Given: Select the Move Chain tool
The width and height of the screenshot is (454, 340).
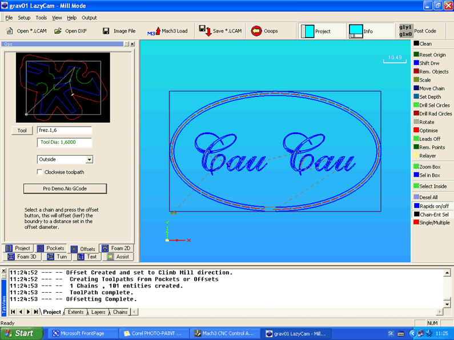Looking at the screenshot, I should coord(429,88).
